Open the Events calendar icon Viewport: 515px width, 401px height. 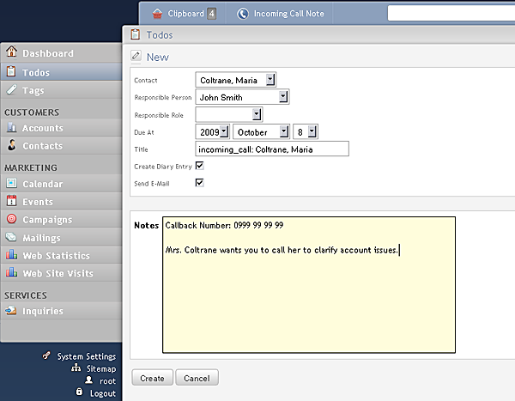tap(11, 201)
